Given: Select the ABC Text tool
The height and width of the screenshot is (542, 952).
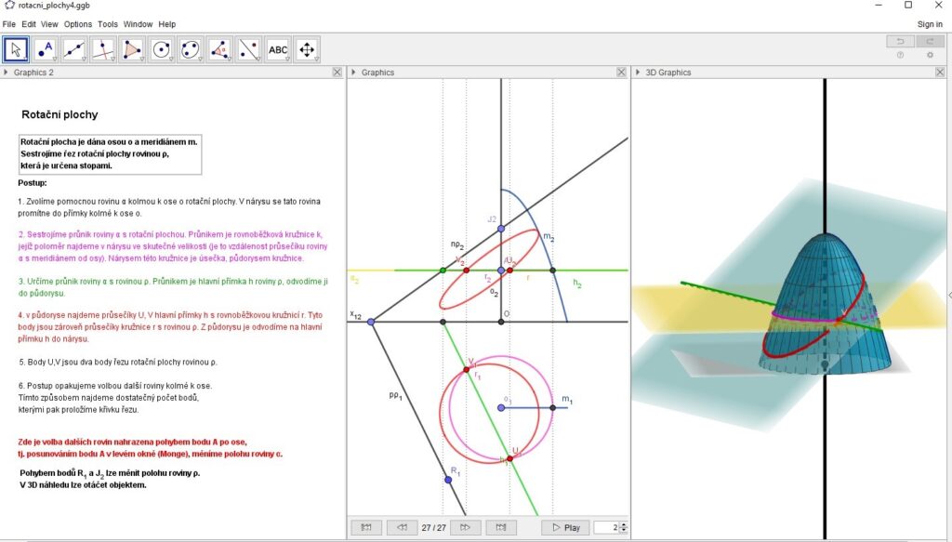Looking at the screenshot, I should (x=278, y=49).
